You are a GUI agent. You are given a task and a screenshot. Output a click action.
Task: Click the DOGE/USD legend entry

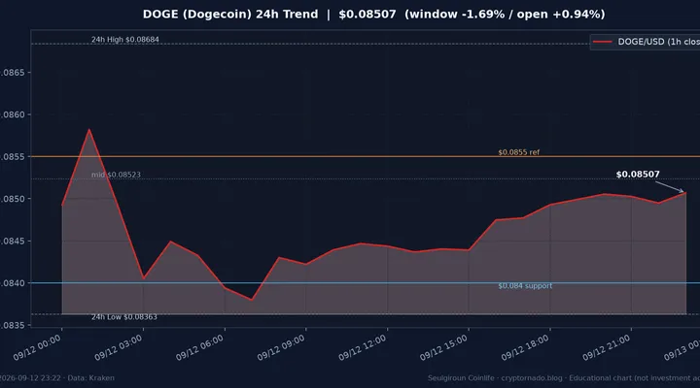(646, 42)
